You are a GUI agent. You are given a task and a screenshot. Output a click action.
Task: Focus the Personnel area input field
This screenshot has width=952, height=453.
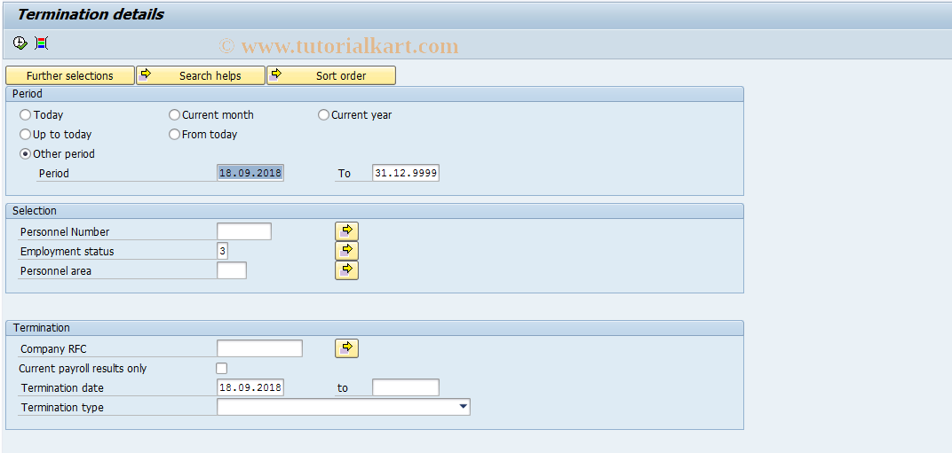tap(231, 270)
